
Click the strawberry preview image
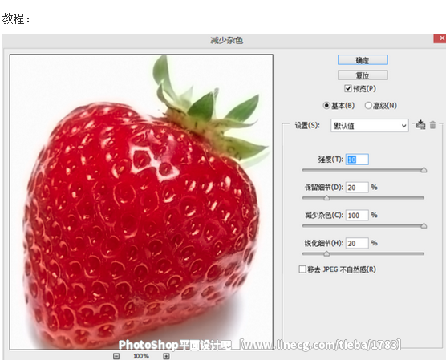coord(141,201)
